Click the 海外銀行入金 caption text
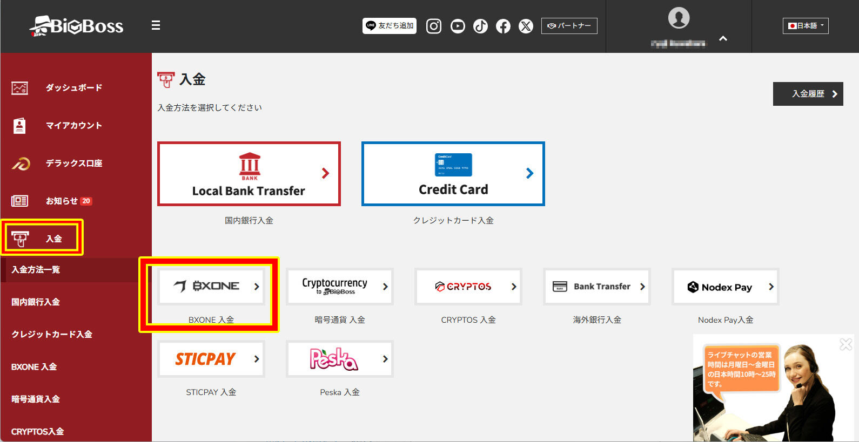The width and height of the screenshot is (859, 442). pyautogui.click(x=597, y=319)
